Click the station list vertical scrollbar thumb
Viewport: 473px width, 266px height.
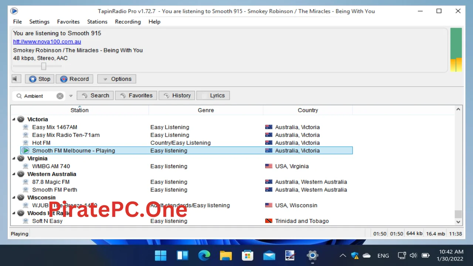click(x=458, y=214)
